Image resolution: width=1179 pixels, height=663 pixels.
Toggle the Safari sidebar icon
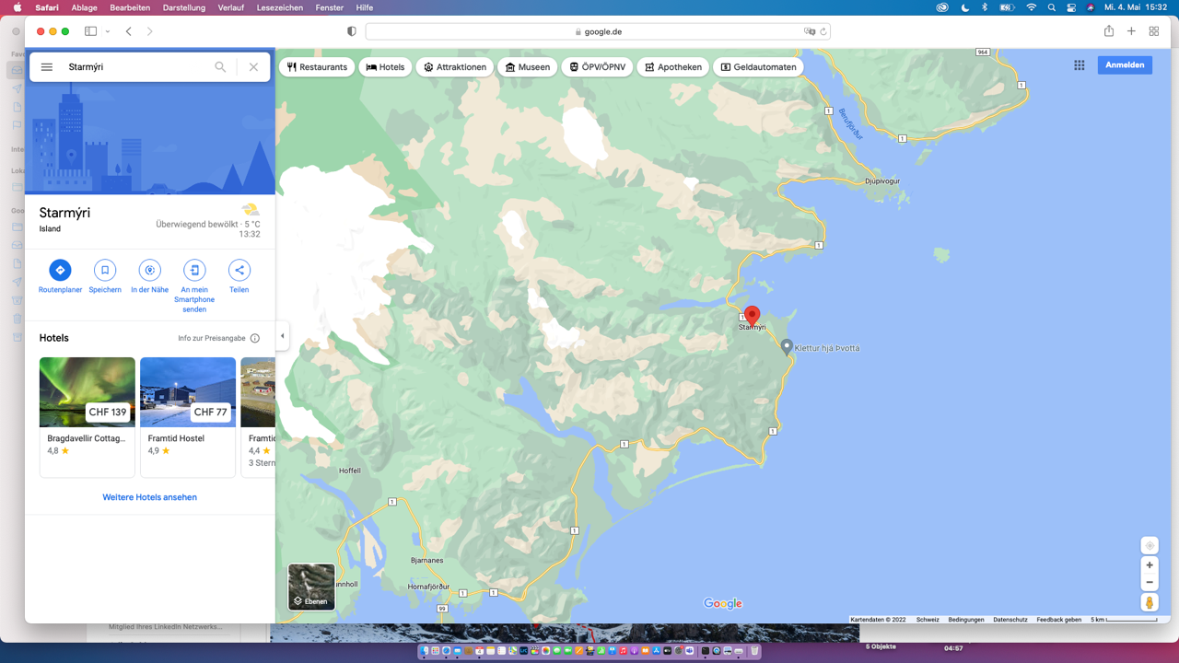(x=90, y=31)
